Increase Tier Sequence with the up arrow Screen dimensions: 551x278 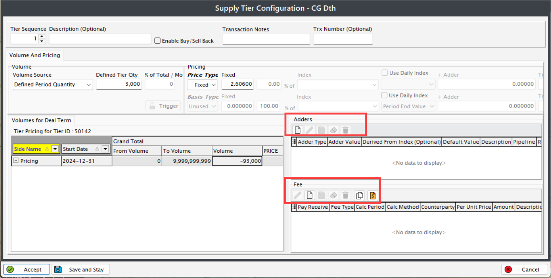(x=42, y=37)
